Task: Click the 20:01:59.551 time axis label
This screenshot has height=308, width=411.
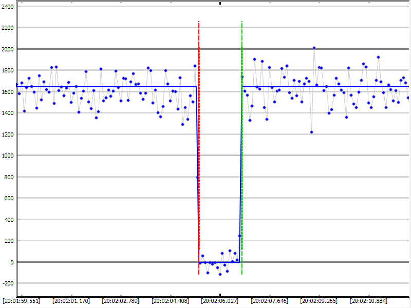Action: (x=21, y=300)
